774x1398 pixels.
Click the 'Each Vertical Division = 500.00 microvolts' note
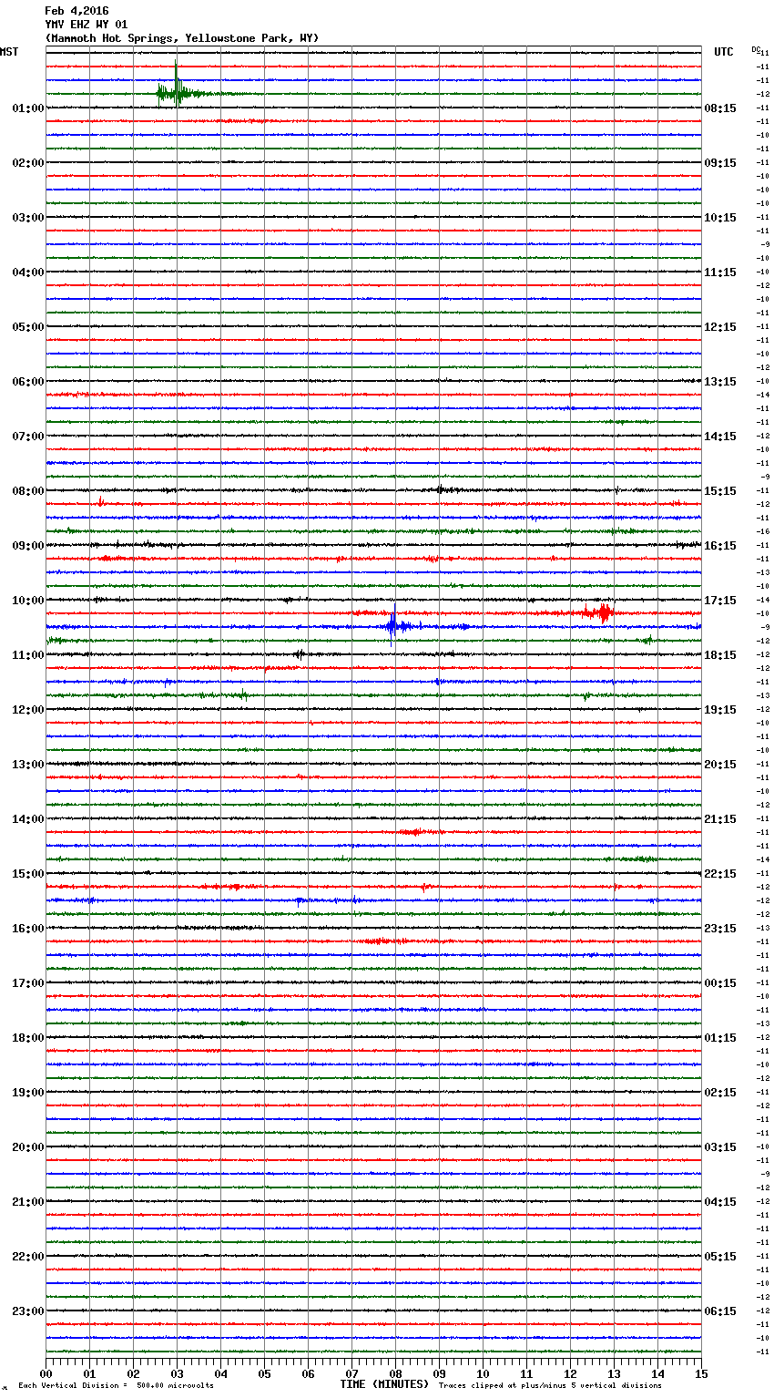[x=116, y=1386]
